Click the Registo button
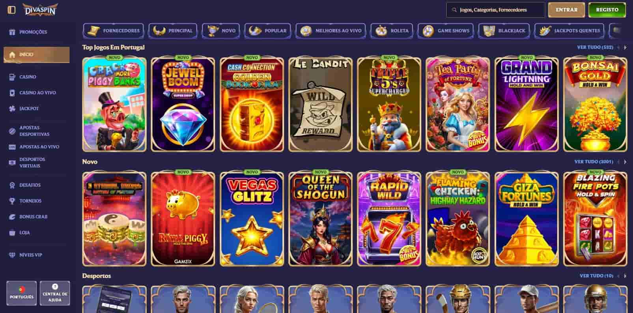This screenshot has height=313, width=633. 607,10
